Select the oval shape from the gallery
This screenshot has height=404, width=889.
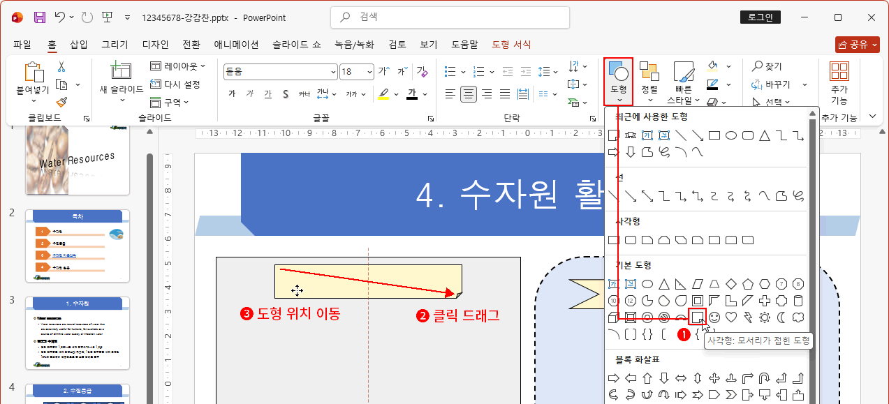(x=648, y=283)
